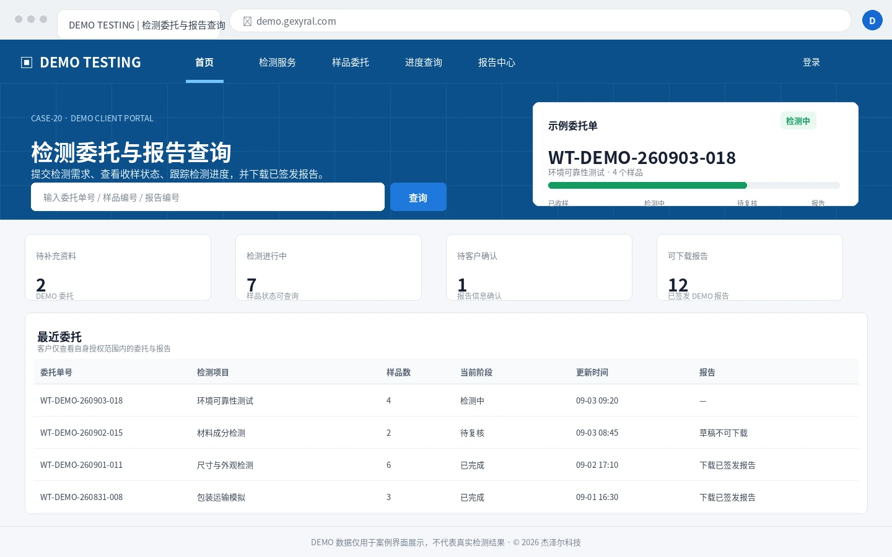Click the 委托单号 column header
892x557 pixels.
click(56, 372)
